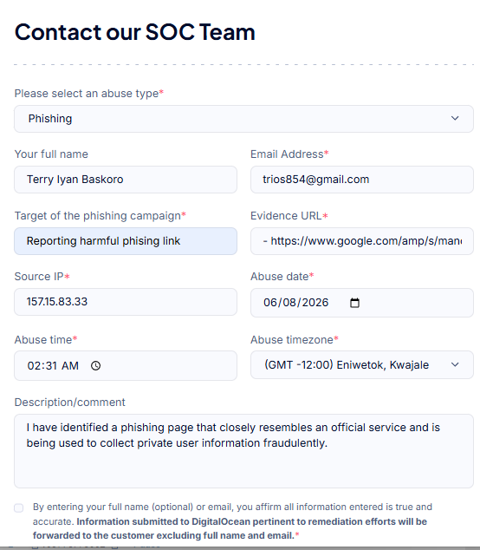Select the Phishing abuse type combo box

point(243,119)
